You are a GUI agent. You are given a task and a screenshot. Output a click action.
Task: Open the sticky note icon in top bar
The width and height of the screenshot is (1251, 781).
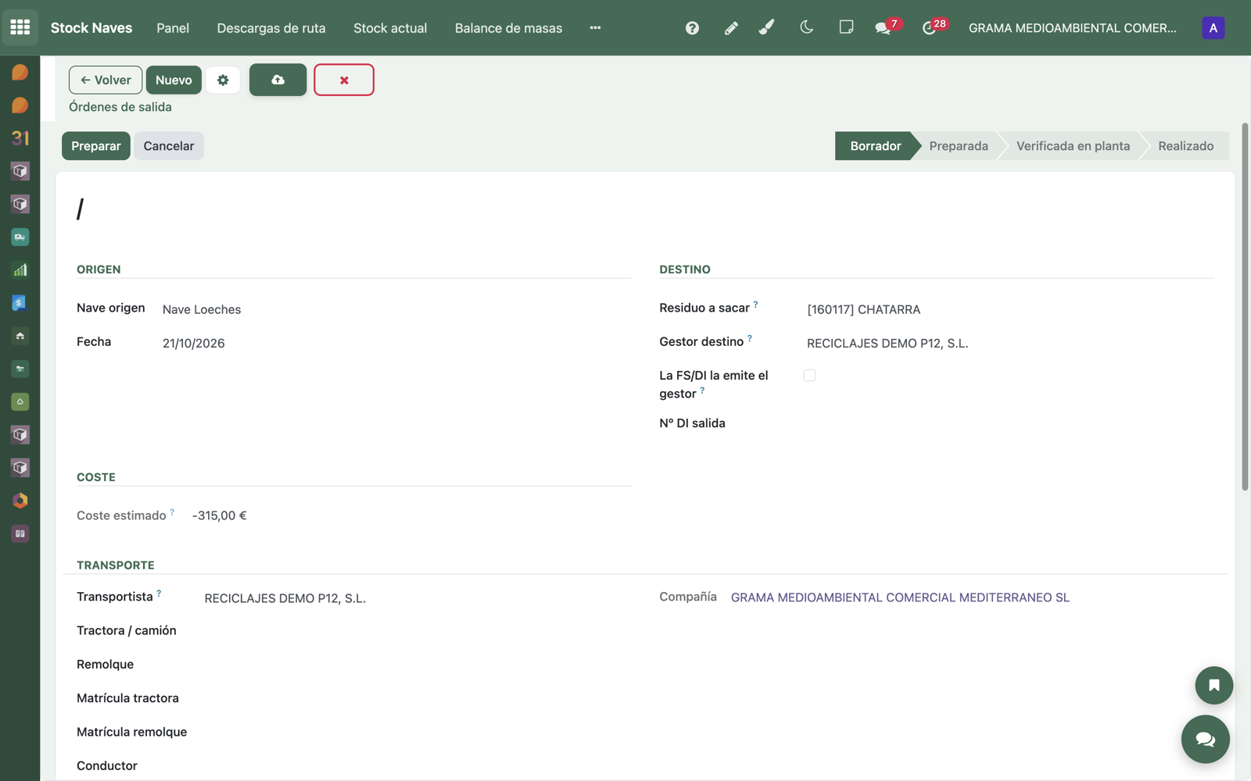click(846, 27)
